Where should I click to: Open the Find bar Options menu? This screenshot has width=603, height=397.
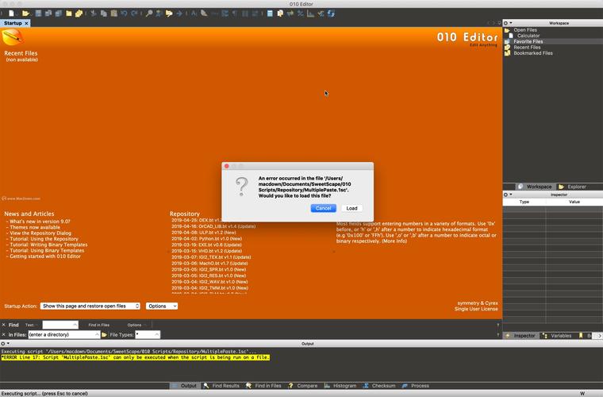pos(136,325)
